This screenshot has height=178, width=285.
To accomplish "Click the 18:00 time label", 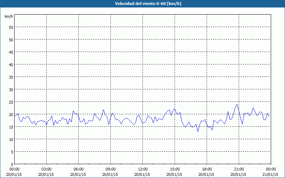I will (x=207, y=169).
